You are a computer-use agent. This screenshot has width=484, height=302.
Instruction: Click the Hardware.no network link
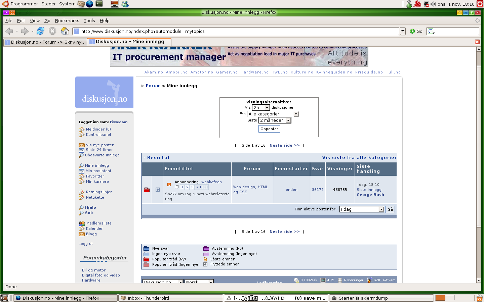254,72
